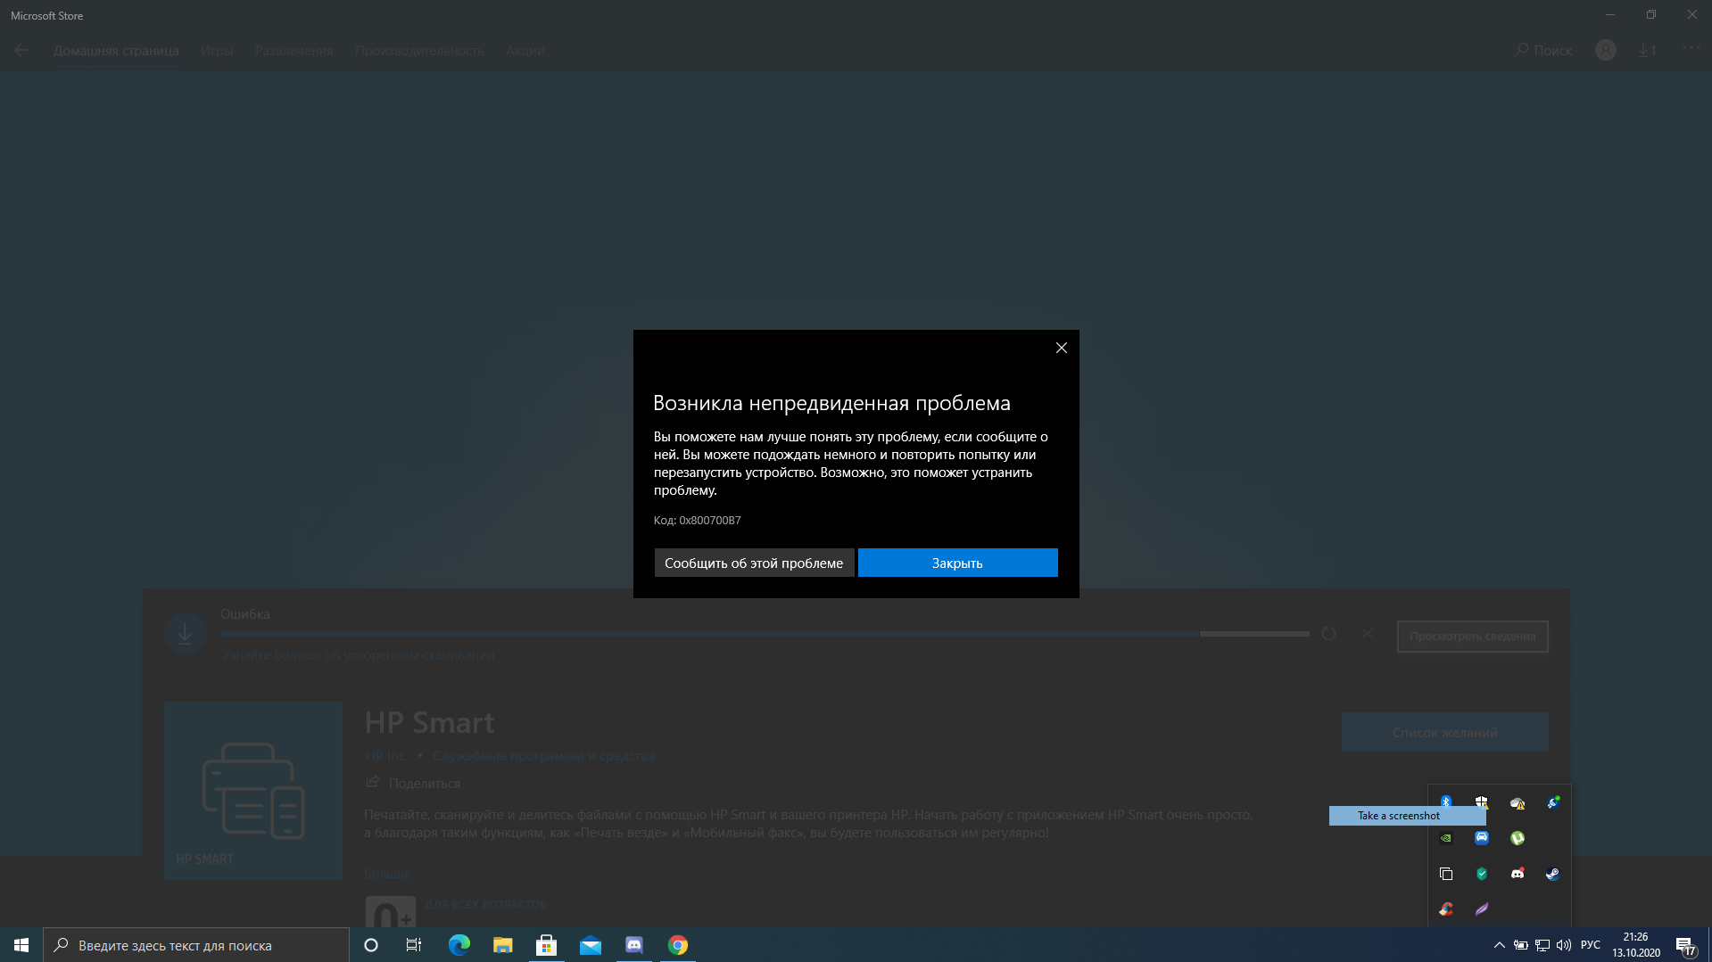Switch to the "Акции" tab
The height and width of the screenshot is (962, 1712).
[x=525, y=51]
